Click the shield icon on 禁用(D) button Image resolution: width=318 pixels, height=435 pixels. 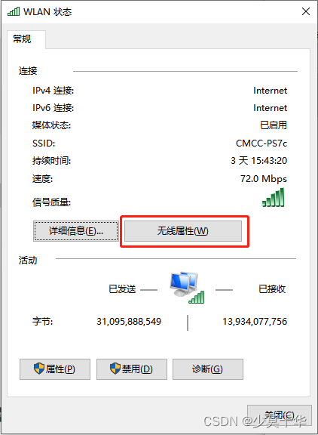click(x=115, y=369)
